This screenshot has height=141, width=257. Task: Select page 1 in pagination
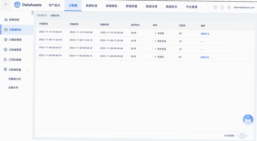[242, 136]
